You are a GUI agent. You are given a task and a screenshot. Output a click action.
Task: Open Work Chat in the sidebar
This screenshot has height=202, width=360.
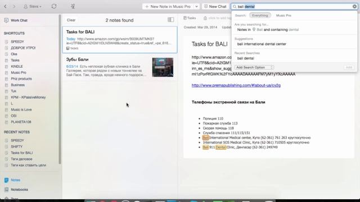coord(19,20)
